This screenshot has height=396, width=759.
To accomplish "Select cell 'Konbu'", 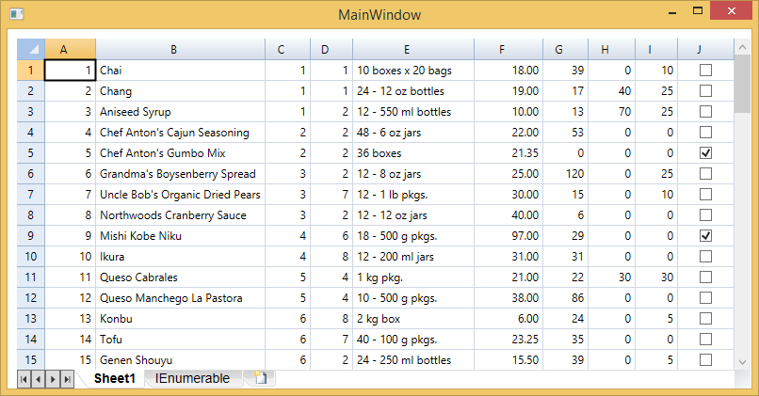I will tap(180, 319).
